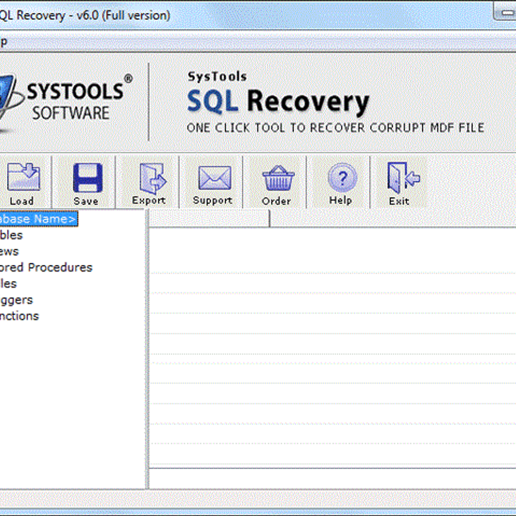The height and width of the screenshot is (516, 516).
Task: Select the Stored Procedures tree node
Action: [x=46, y=267]
